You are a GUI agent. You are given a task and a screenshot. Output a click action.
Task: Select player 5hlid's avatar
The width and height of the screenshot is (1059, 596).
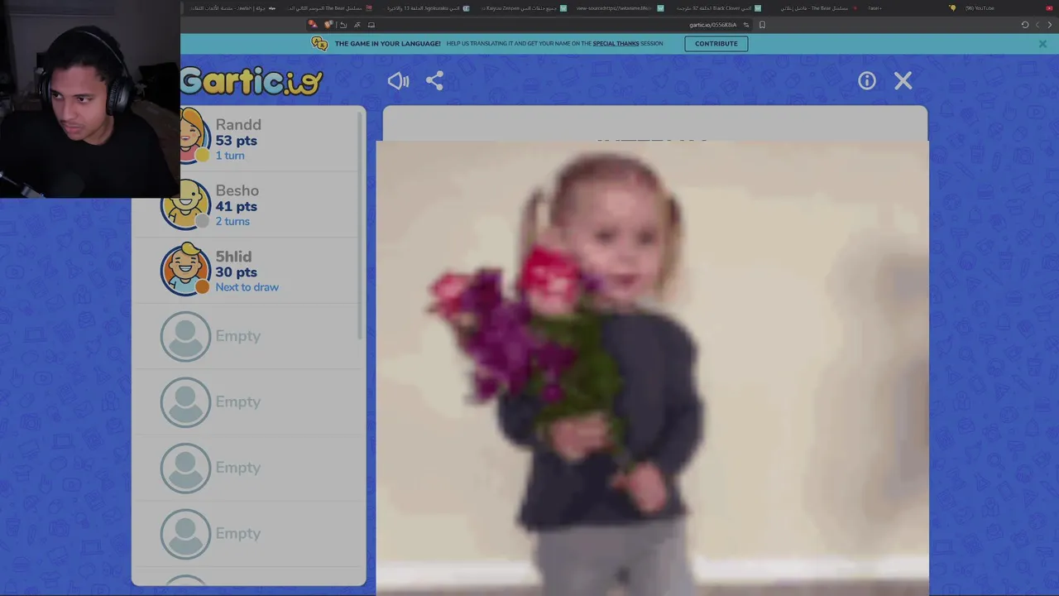click(185, 270)
